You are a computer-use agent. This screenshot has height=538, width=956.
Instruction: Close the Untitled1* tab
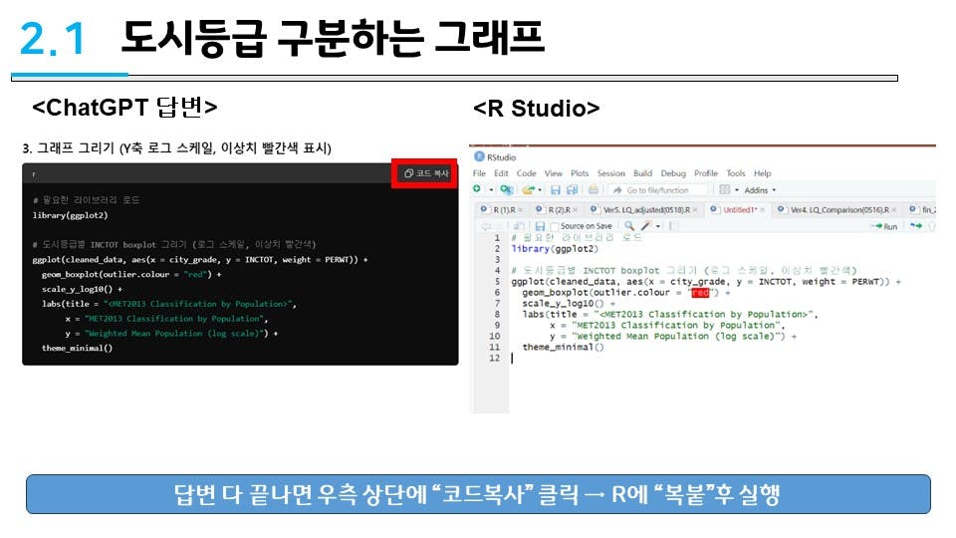tap(762, 210)
